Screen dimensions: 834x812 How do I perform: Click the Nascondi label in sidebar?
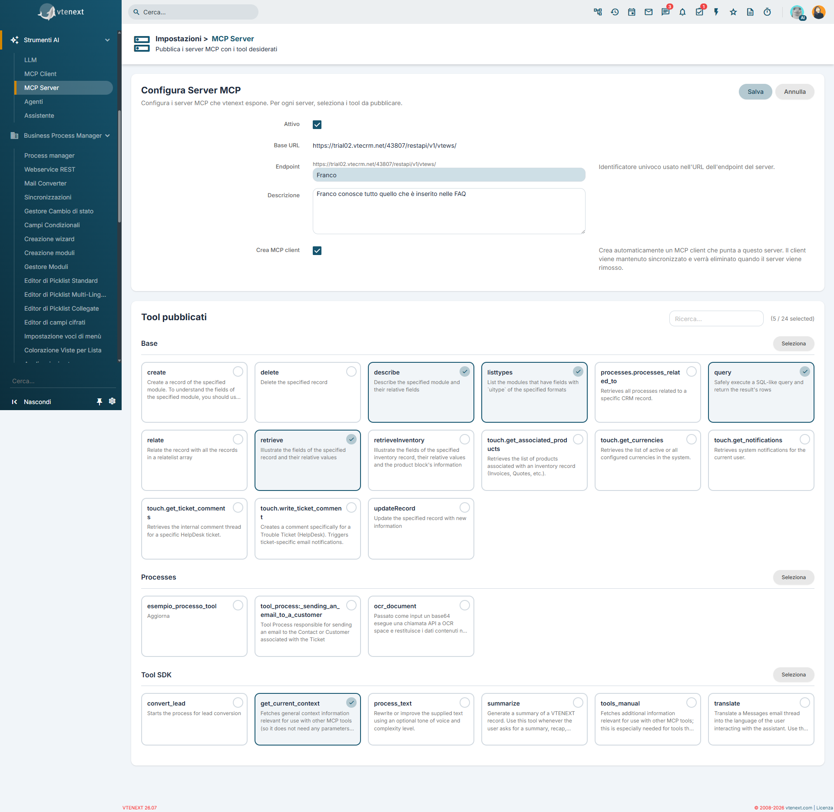37,402
